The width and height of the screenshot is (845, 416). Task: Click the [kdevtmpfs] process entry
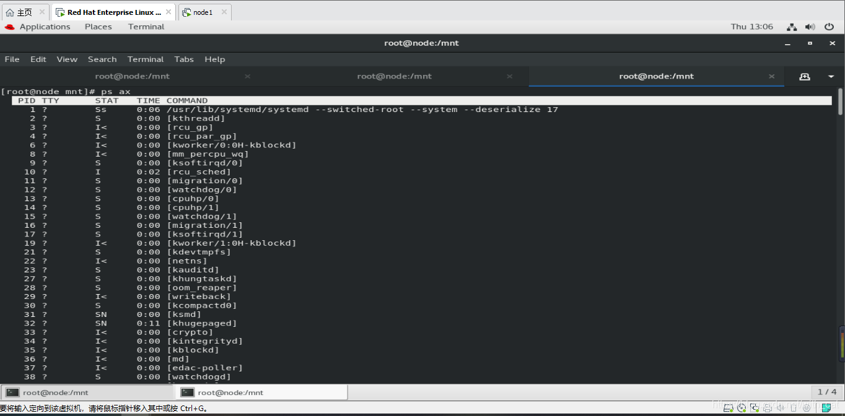[x=199, y=252]
